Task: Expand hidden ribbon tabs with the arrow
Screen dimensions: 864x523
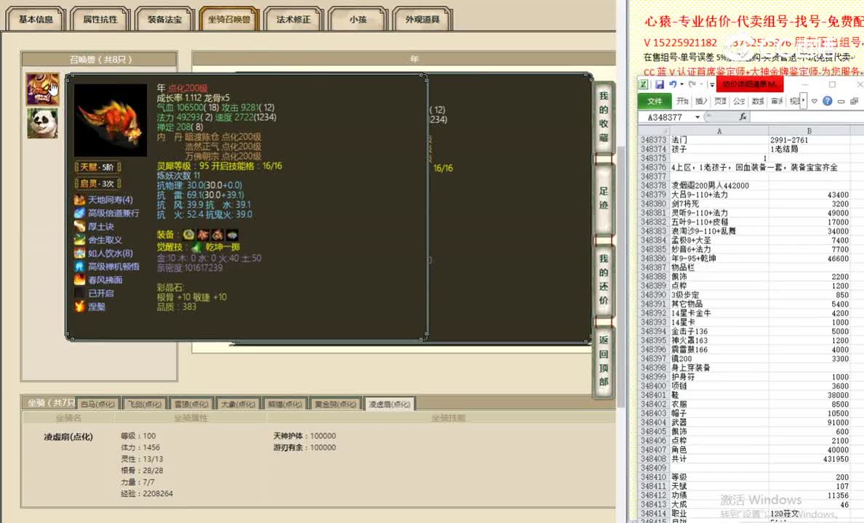Action: (x=804, y=101)
